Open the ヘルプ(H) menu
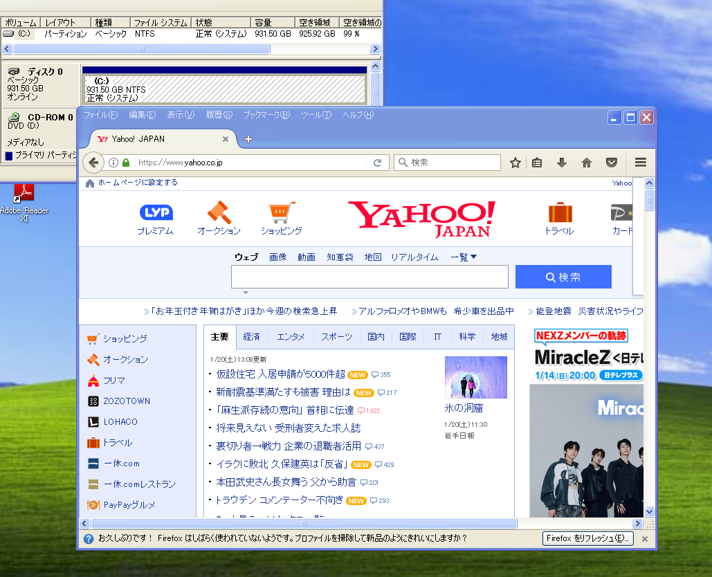The height and width of the screenshot is (577, 712). point(358,115)
